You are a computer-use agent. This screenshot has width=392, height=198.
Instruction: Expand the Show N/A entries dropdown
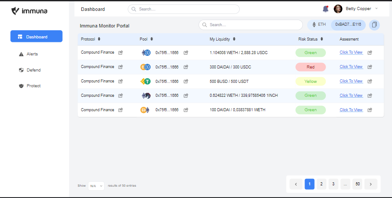click(96, 186)
